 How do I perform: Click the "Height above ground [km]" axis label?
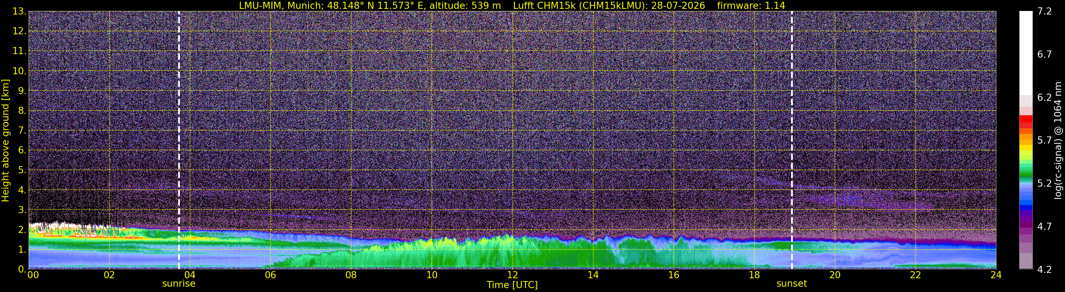[x=5, y=140]
